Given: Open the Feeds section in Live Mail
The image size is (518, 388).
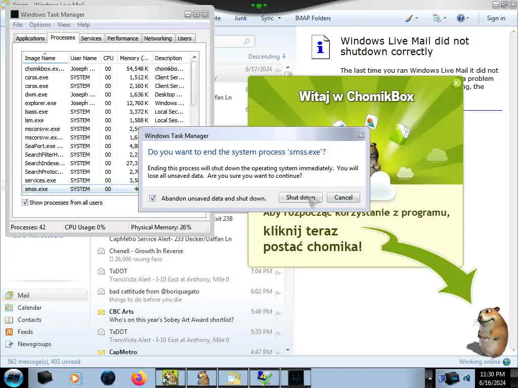Looking at the screenshot, I should point(46,332).
